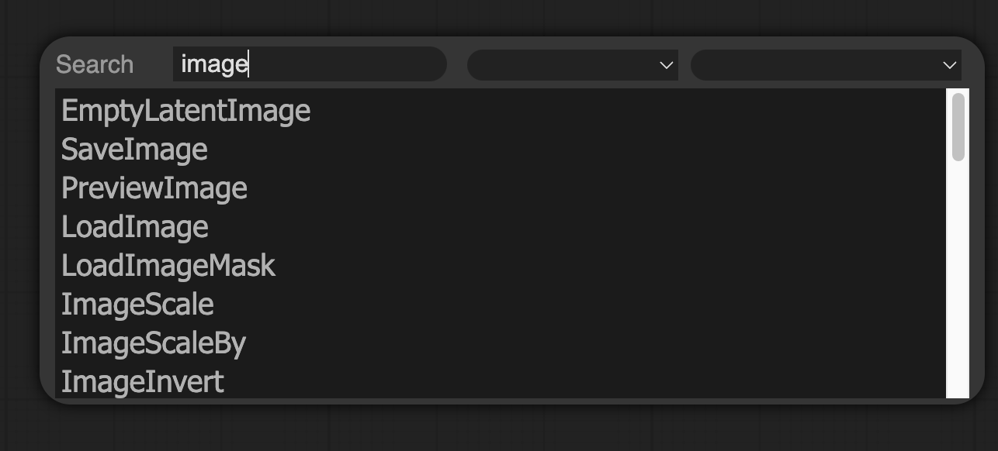Image resolution: width=998 pixels, height=451 pixels.
Task: Click the canvas area above the dialog
Action: tap(499, 15)
